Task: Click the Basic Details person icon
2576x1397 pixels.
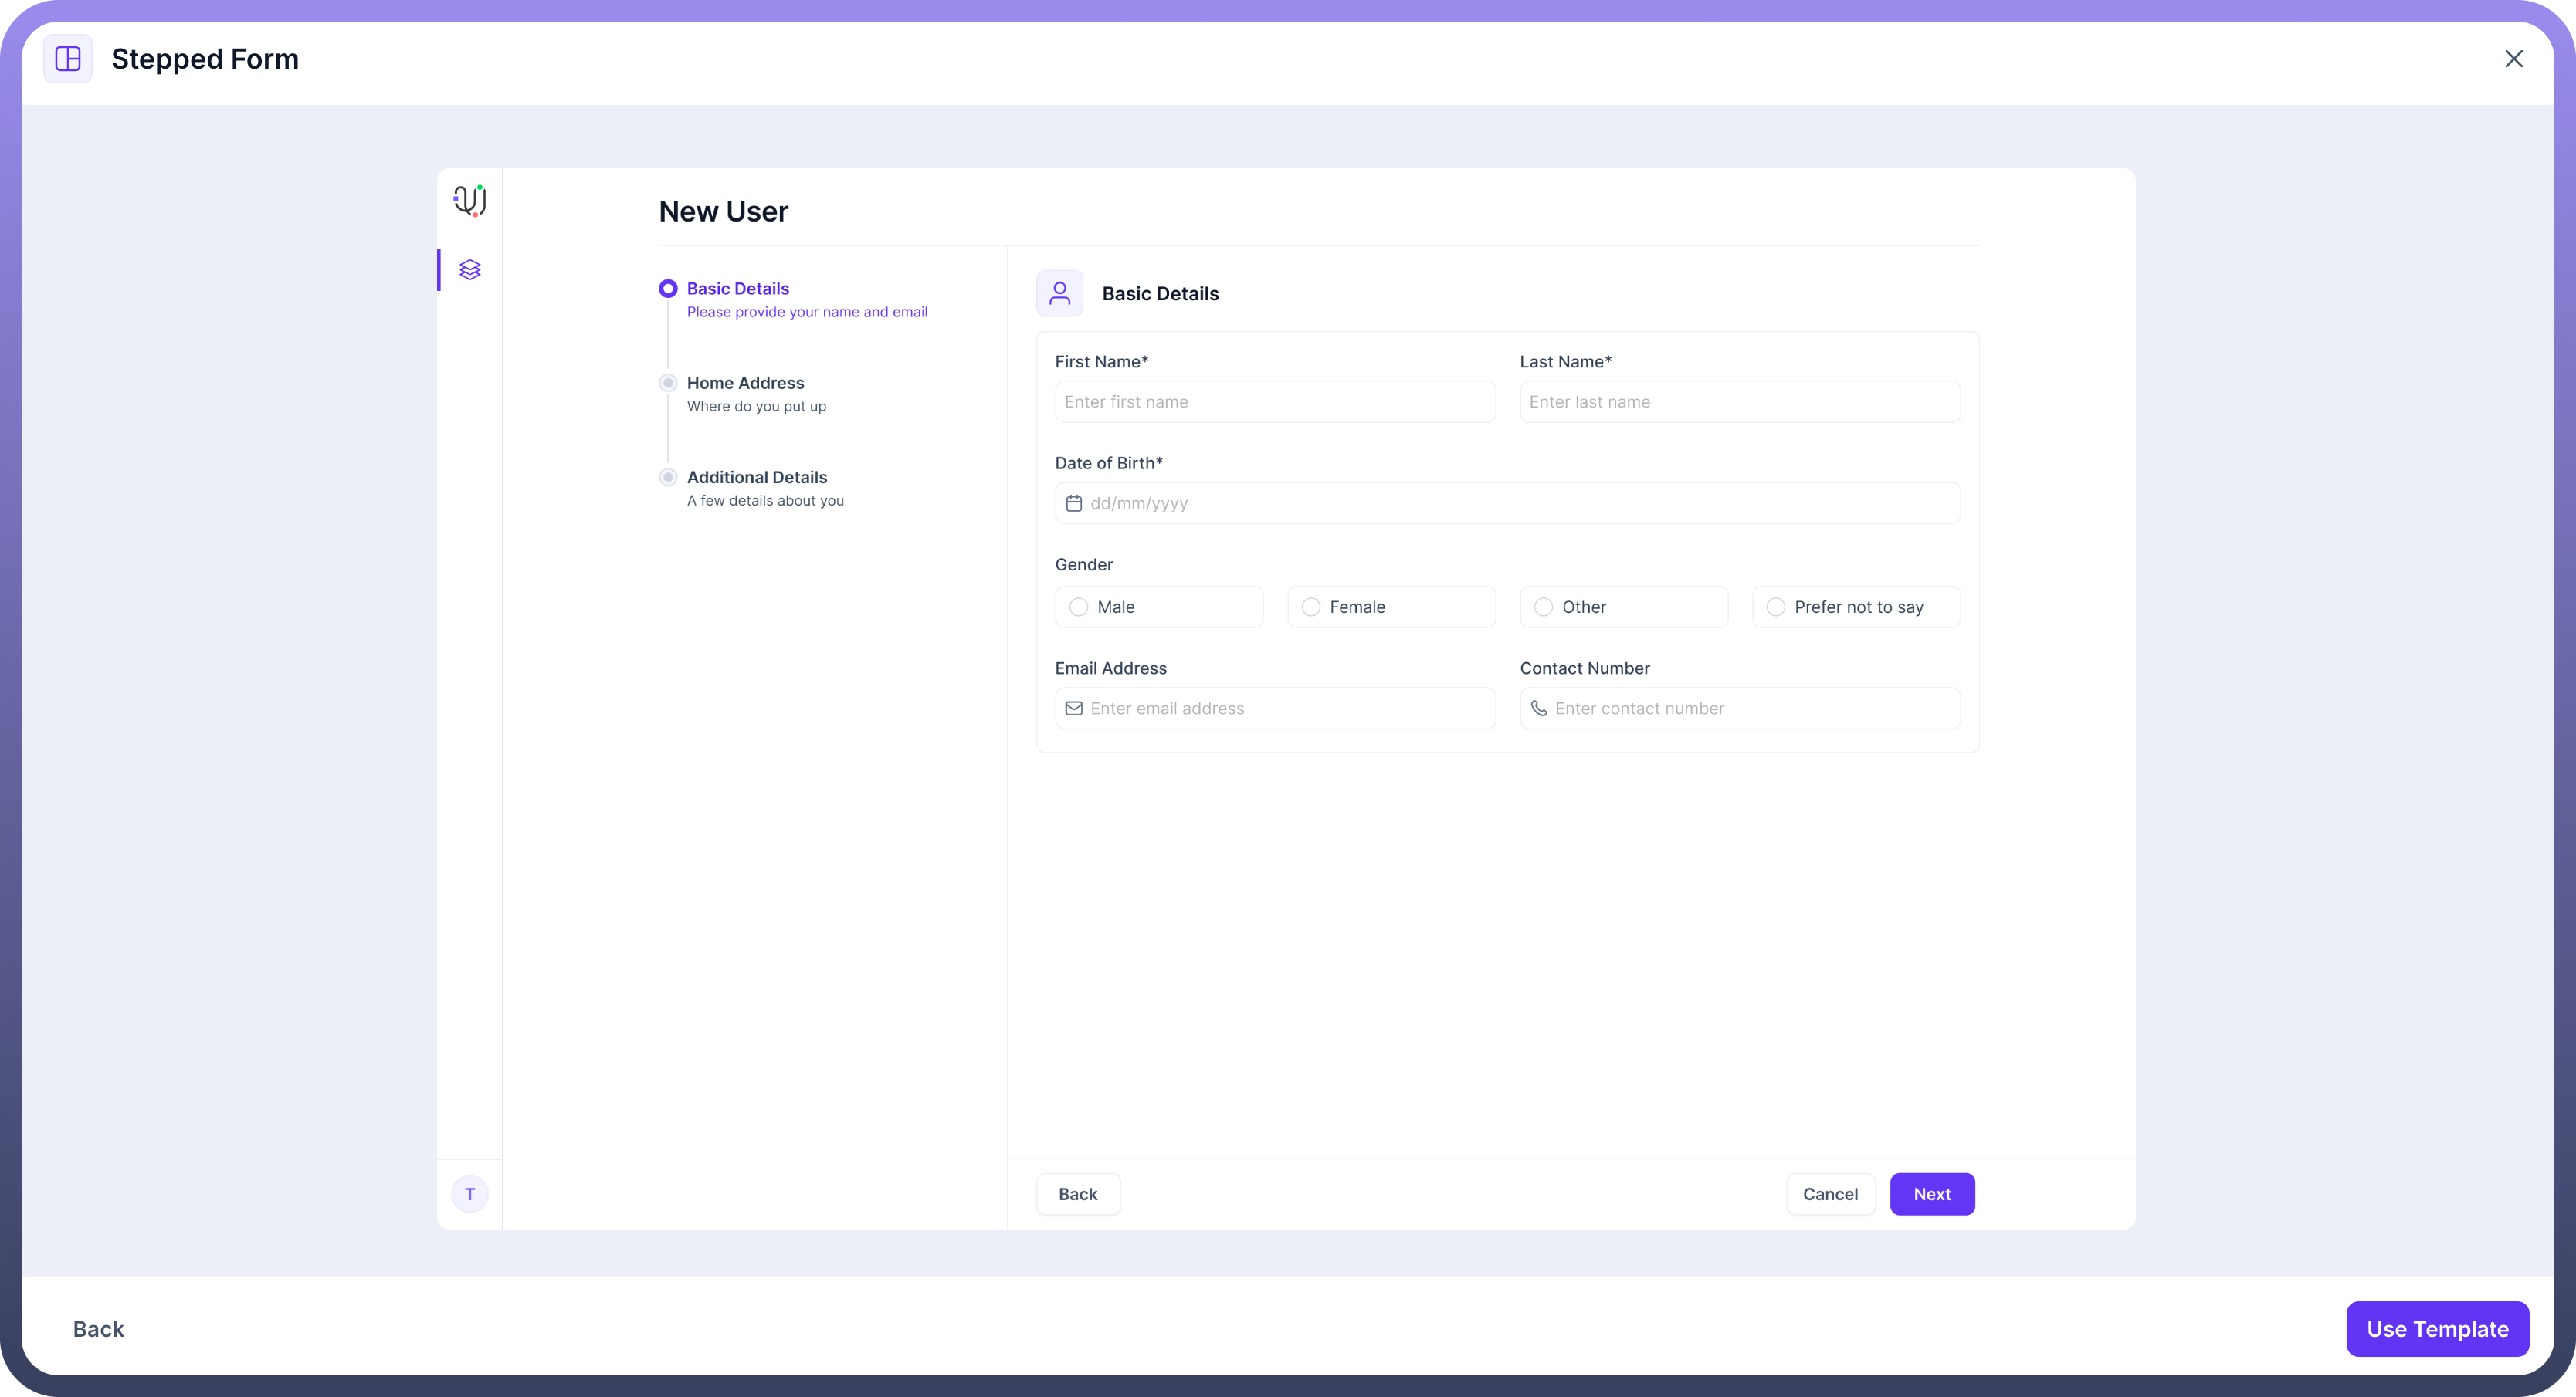Action: pyautogui.click(x=1060, y=294)
